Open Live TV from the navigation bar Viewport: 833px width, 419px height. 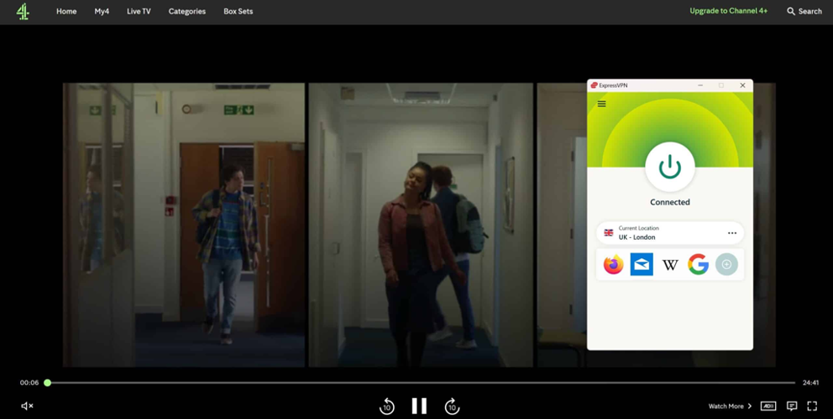pyautogui.click(x=139, y=12)
